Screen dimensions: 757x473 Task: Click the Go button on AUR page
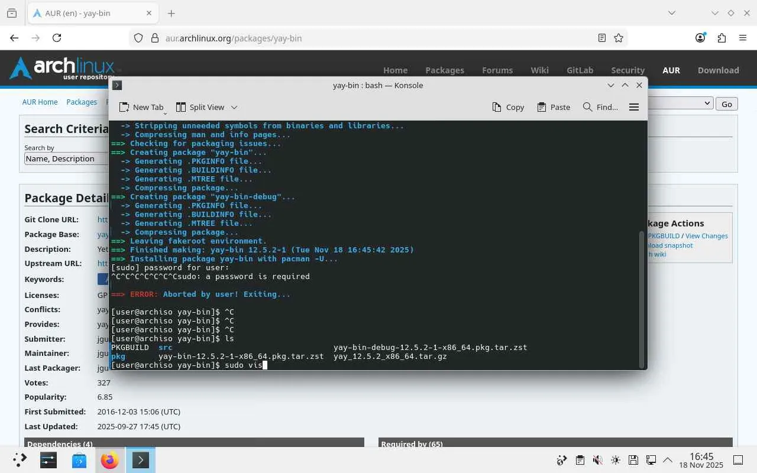point(726,103)
